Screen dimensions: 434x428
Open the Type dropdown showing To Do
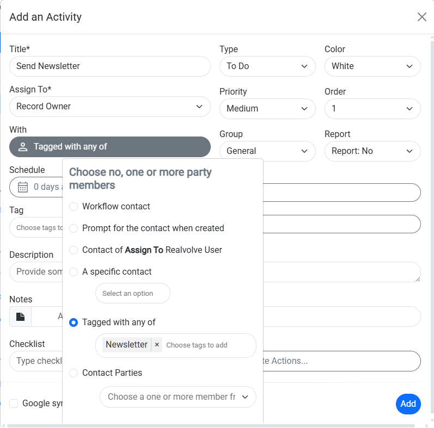pyautogui.click(x=267, y=66)
